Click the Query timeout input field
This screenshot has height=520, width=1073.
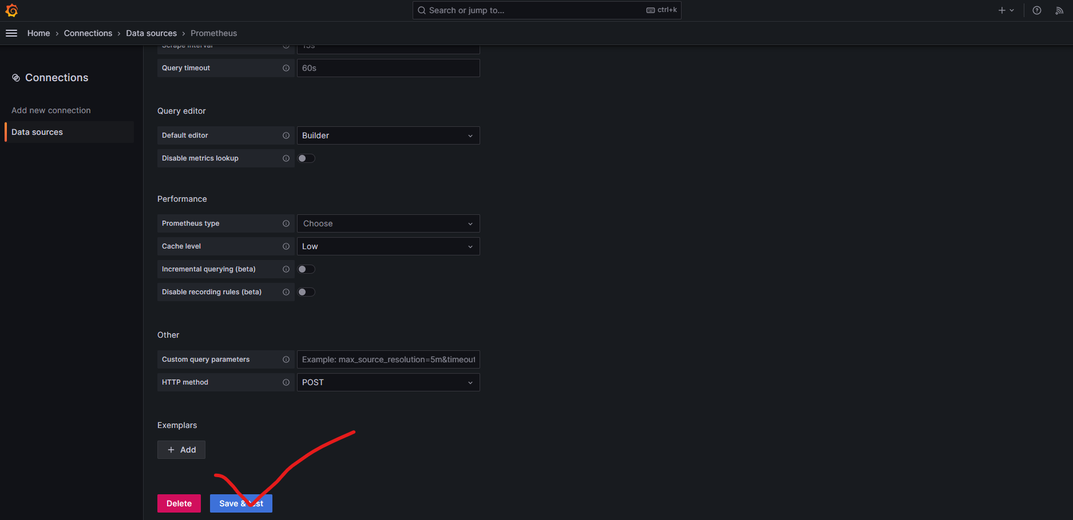click(x=389, y=68)
